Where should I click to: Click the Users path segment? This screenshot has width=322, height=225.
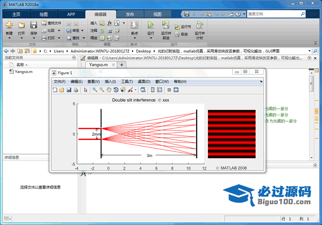[x=59, y=51]
